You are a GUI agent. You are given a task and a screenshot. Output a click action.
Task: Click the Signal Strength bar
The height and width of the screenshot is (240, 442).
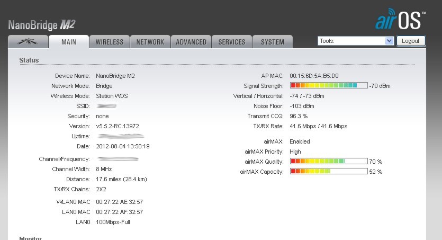(329, 85)
